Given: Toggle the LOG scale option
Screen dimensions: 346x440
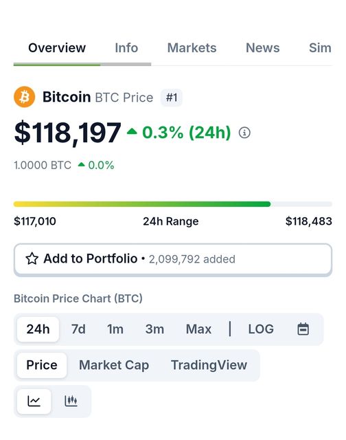Looking at the screenshot, I should pos(261,329).
